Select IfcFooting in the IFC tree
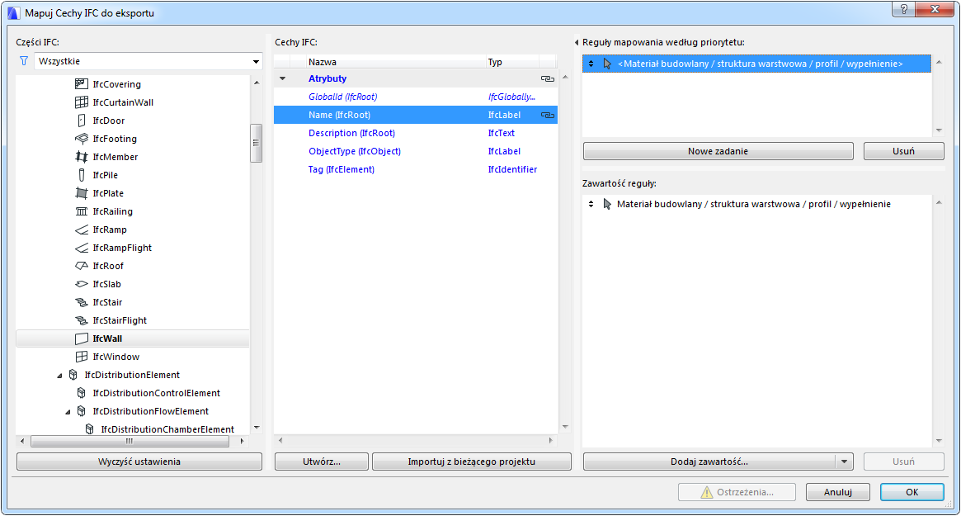Image resolution: width=961 pixels, height=516 pixels. (115, 139)
